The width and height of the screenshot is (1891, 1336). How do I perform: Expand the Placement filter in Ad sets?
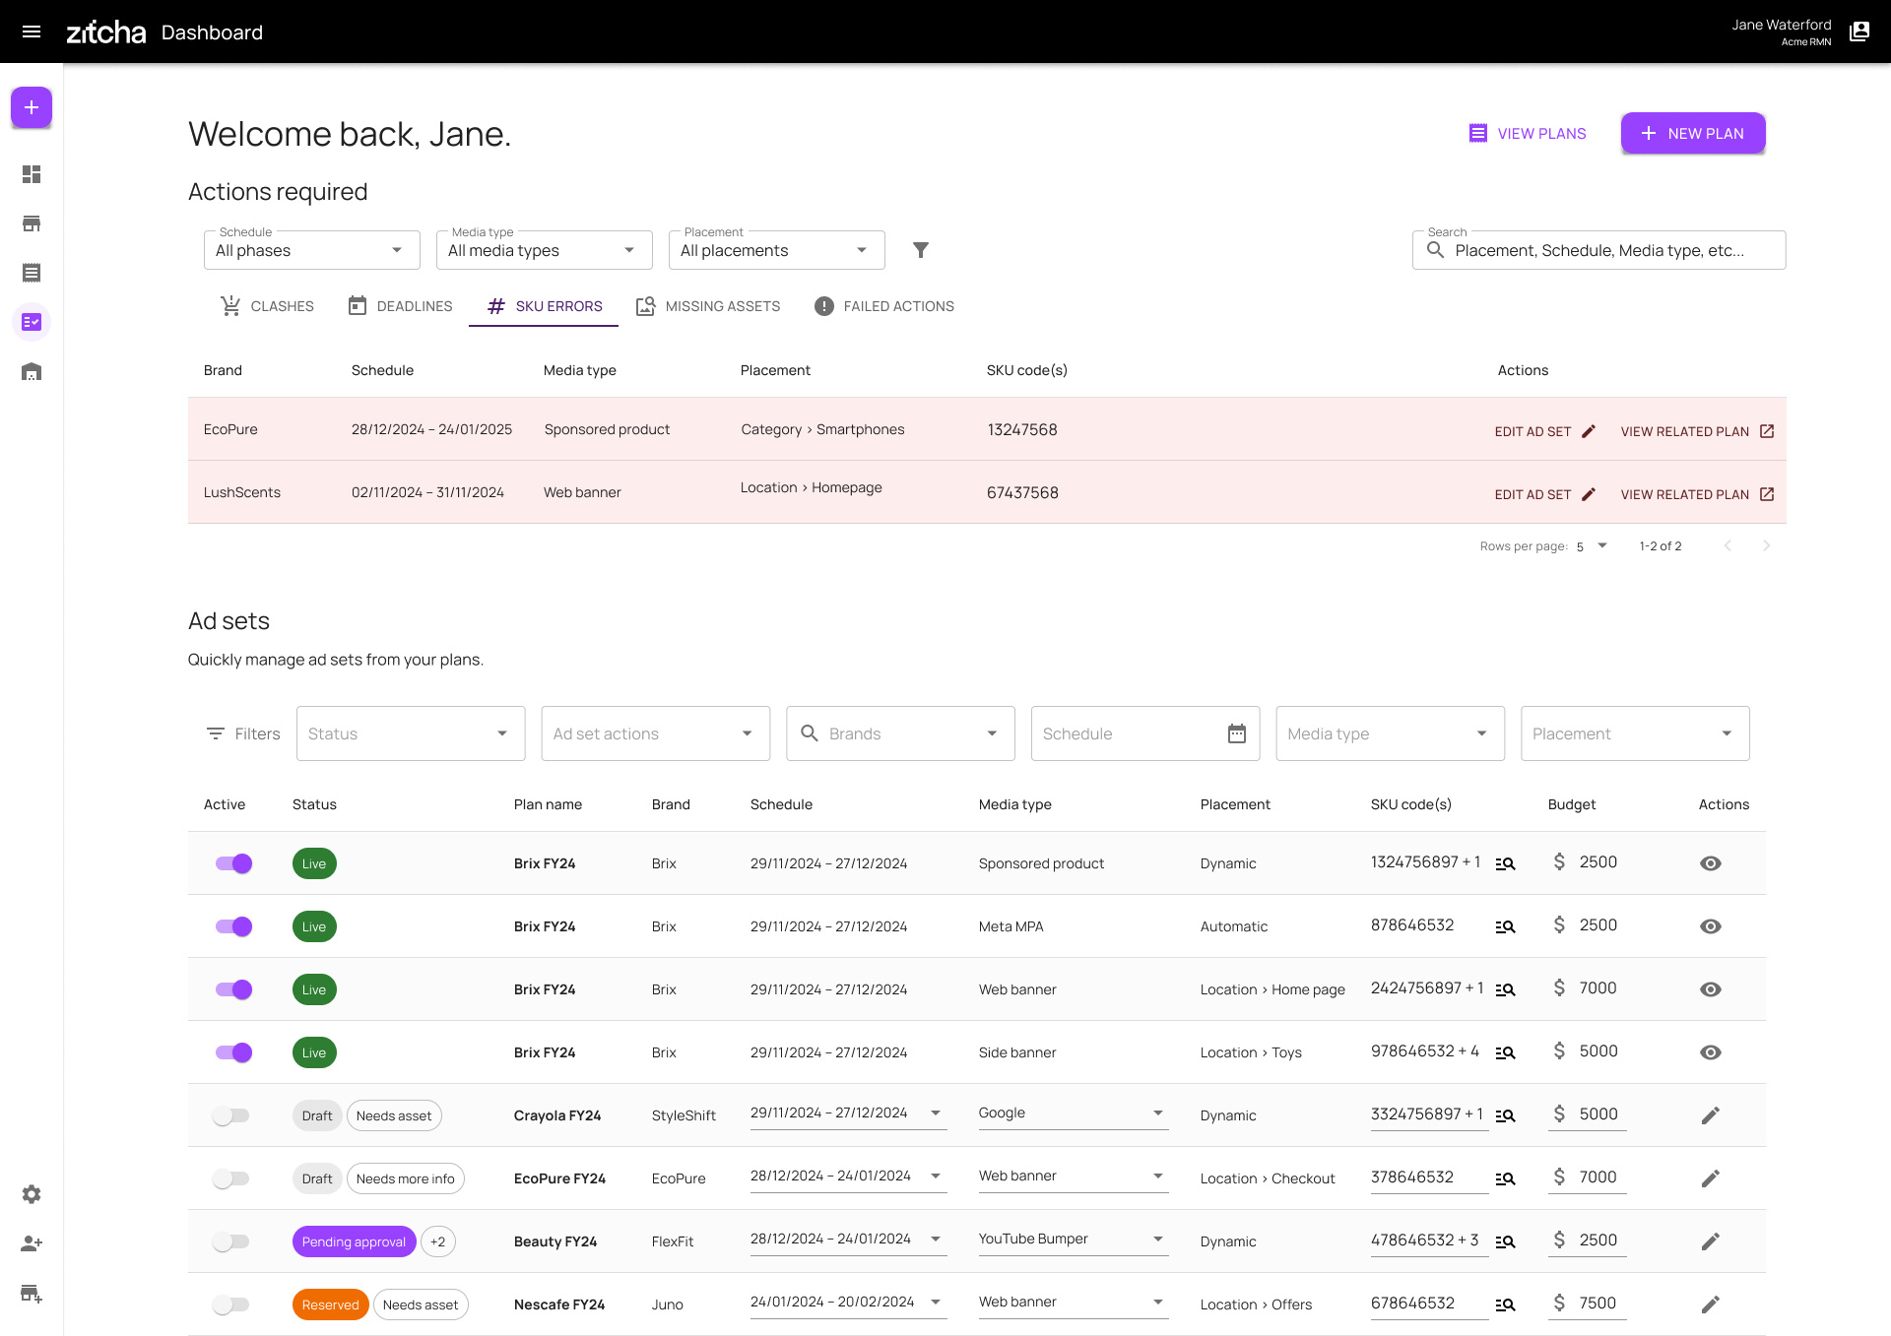click(1635, 733)
